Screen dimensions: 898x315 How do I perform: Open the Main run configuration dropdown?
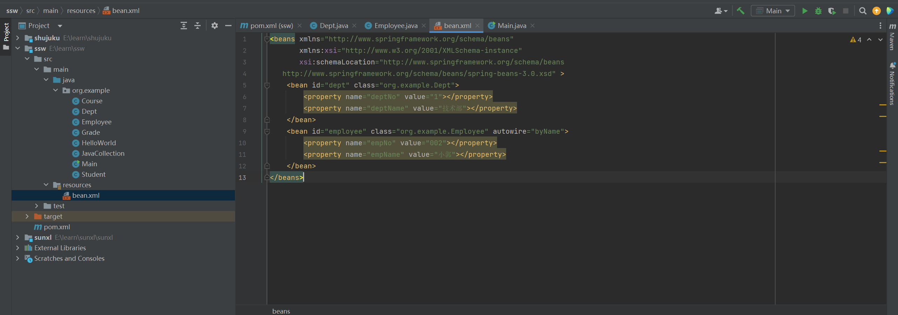tap(773, 11)
